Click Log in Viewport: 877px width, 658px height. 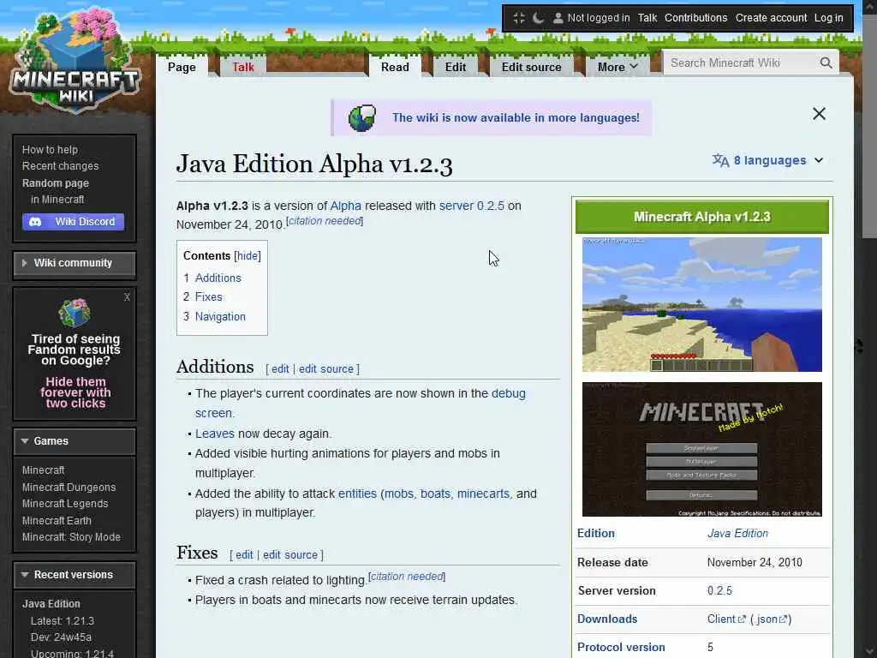tap(828, 18)
